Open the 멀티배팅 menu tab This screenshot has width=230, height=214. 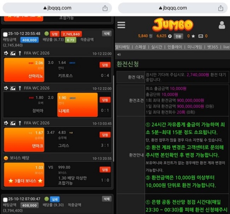[x=122, y=47]
